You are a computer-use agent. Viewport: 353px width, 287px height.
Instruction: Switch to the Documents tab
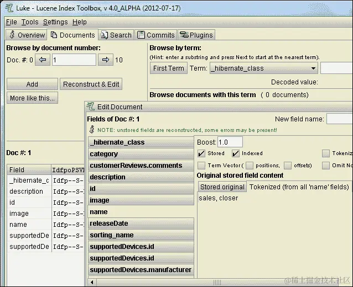[72, 35]
